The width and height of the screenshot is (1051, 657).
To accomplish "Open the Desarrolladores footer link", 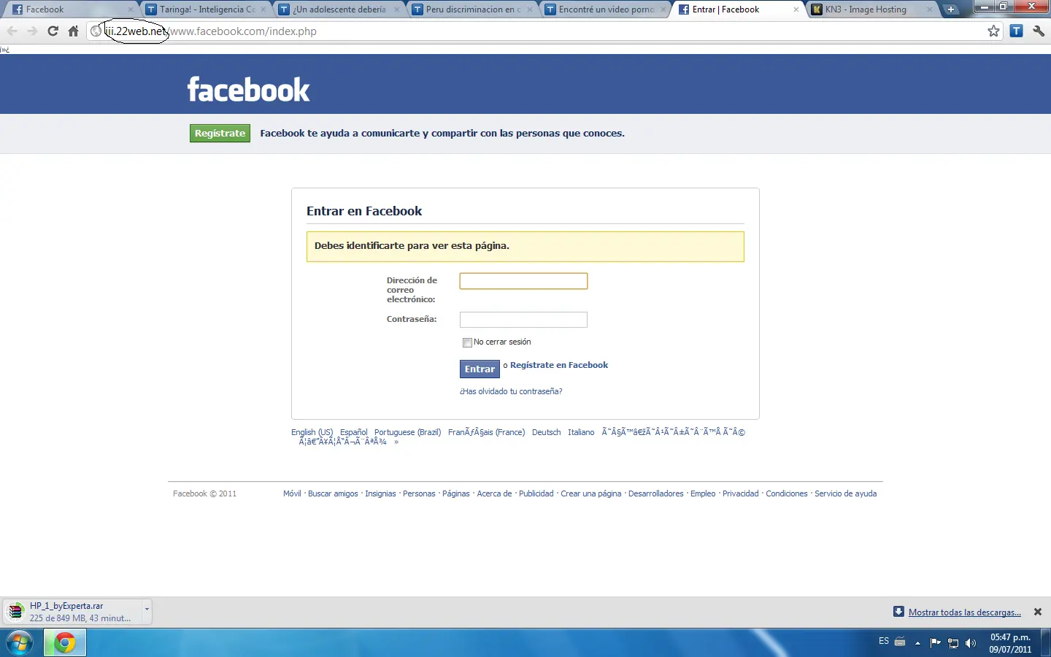I will [x=656, y=493].
